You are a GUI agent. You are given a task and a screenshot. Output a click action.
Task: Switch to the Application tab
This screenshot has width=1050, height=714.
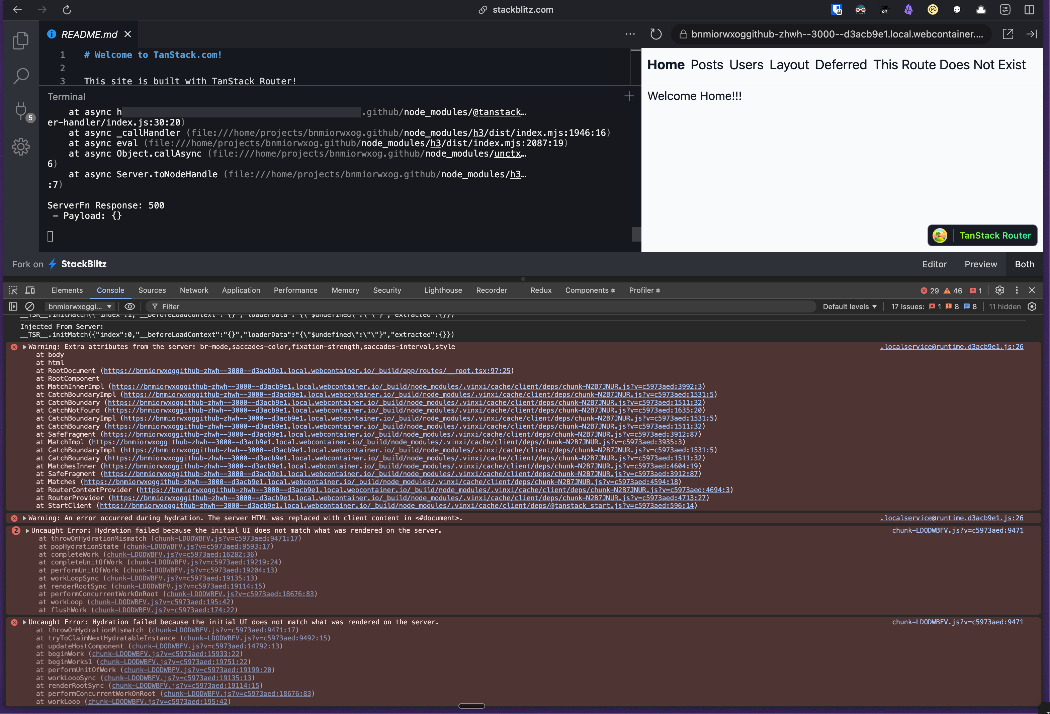point(241,290)
